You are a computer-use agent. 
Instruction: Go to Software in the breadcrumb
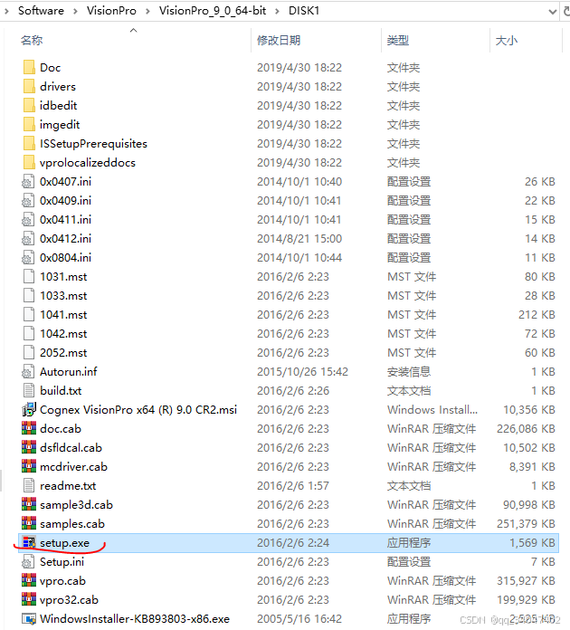41,11
